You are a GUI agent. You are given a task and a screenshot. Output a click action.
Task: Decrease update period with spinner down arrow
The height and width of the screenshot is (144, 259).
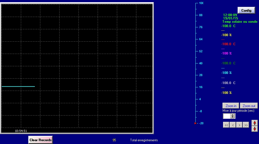pyautogui.click(x=233, y=117)
